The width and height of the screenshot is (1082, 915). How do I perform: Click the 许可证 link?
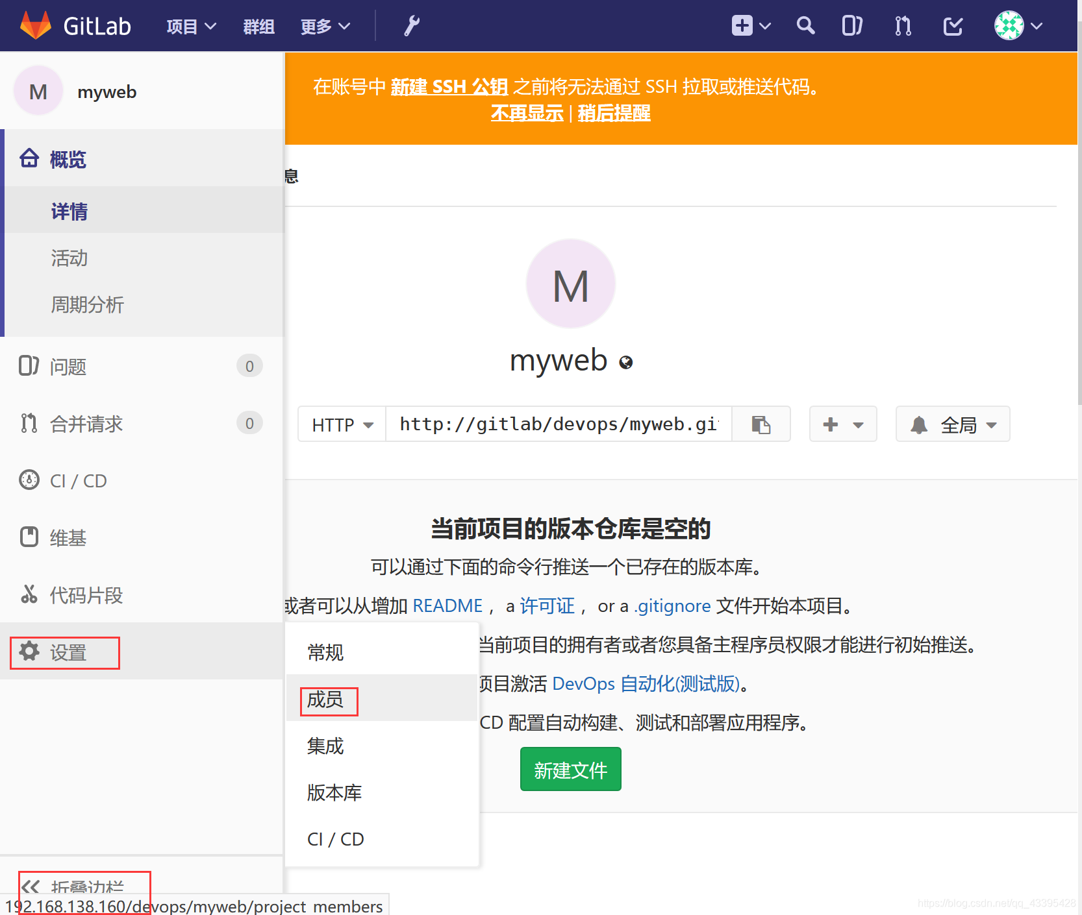pos(547,605)
